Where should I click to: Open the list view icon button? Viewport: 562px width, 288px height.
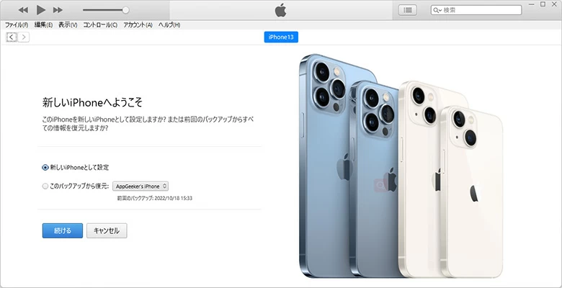click(408, 10)
